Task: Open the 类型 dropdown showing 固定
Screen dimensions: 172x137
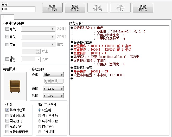Action: click(x=53, y=75)
